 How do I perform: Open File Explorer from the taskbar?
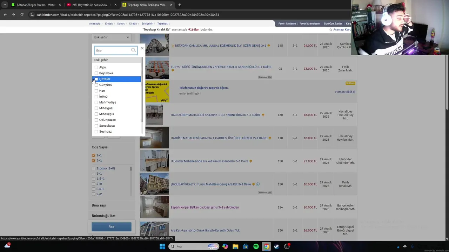(235, 246)
